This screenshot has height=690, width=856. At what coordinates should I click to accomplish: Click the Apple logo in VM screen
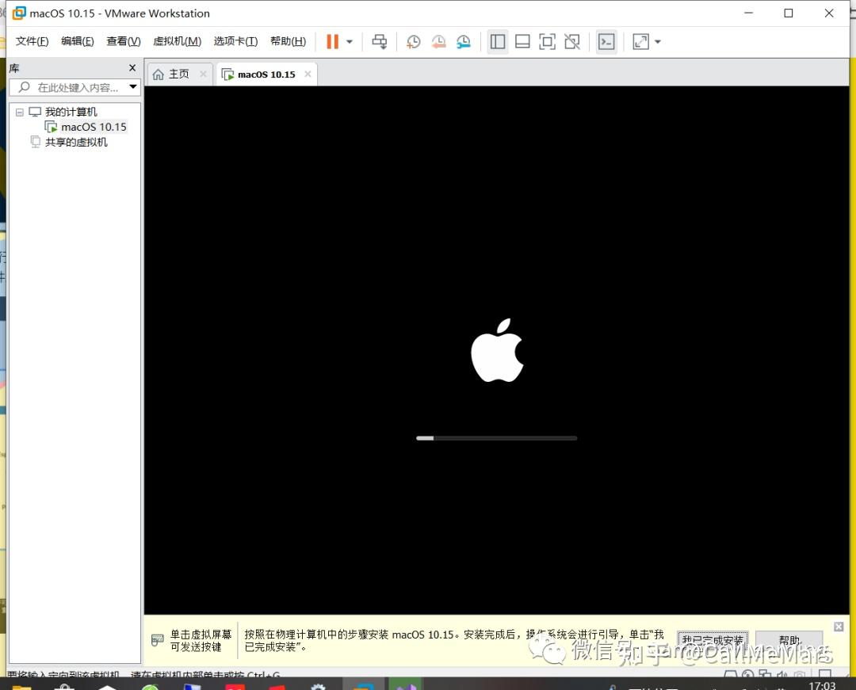[497, 350]
